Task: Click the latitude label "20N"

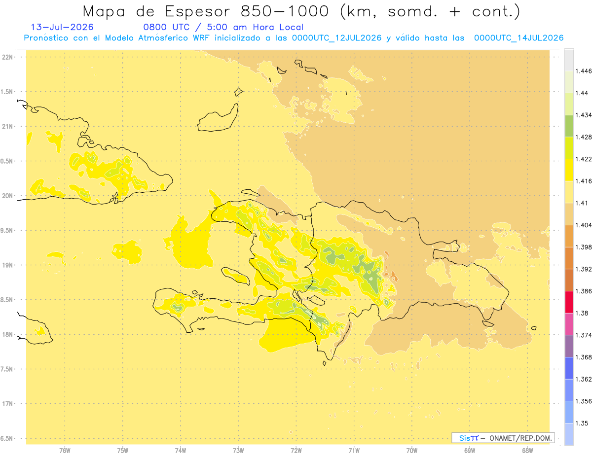Action: [7, 196]
